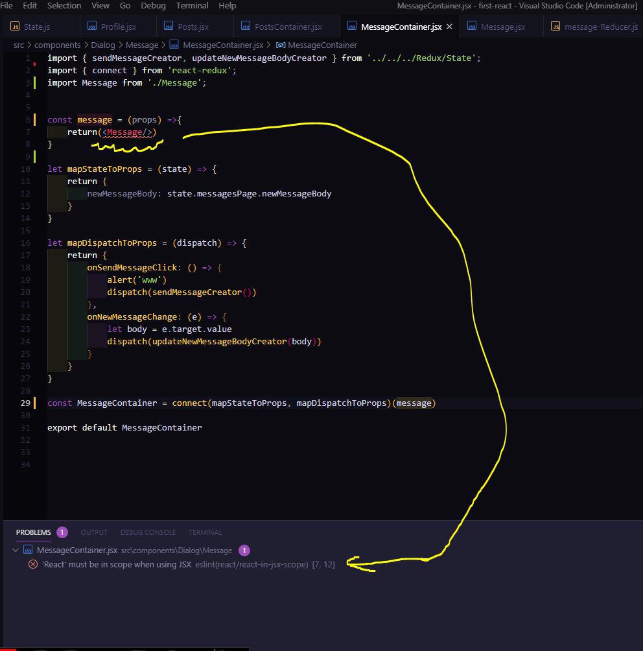Viewport: 643px width, 651px height.
Task: Click '../../../Redux/State' import path
Action: pyautogui.click(x=421, y=58)
